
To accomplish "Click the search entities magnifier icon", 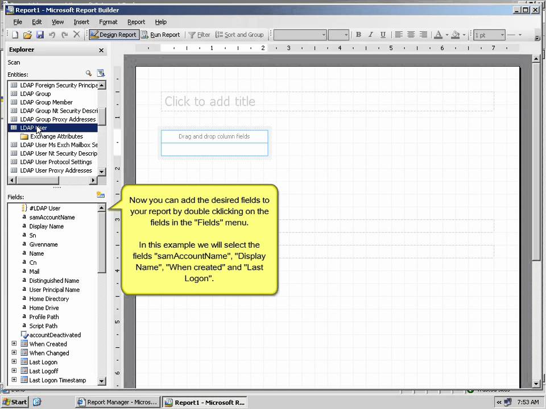I will (89, 73).
